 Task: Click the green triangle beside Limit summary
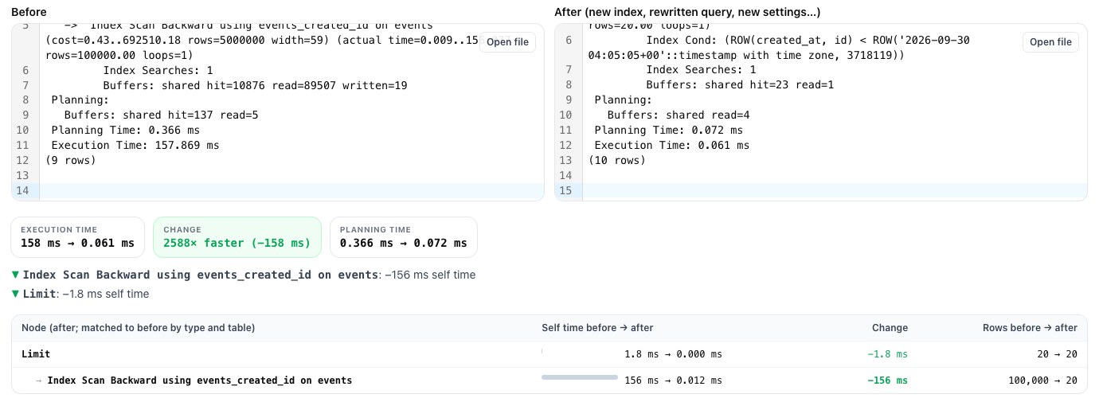point(16,294)
